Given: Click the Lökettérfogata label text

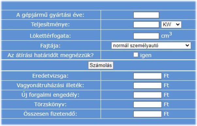Looking at the screenshot, I should point(50,36).
